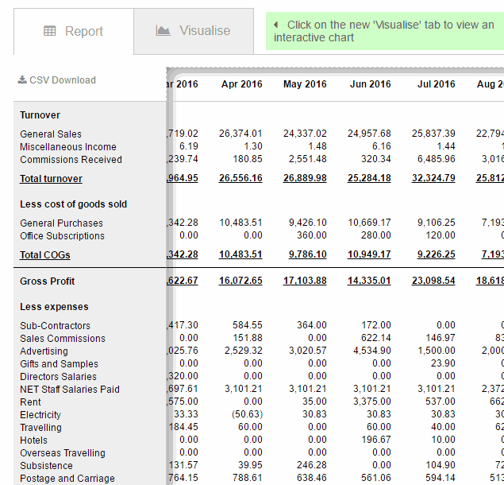This screenshot has width=504, height=485.
Task: Click the Postage and Carriage row label
Action: (x=67, y=479)
